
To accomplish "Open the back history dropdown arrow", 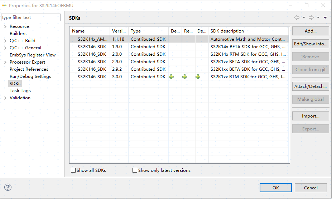I will 304,18.
